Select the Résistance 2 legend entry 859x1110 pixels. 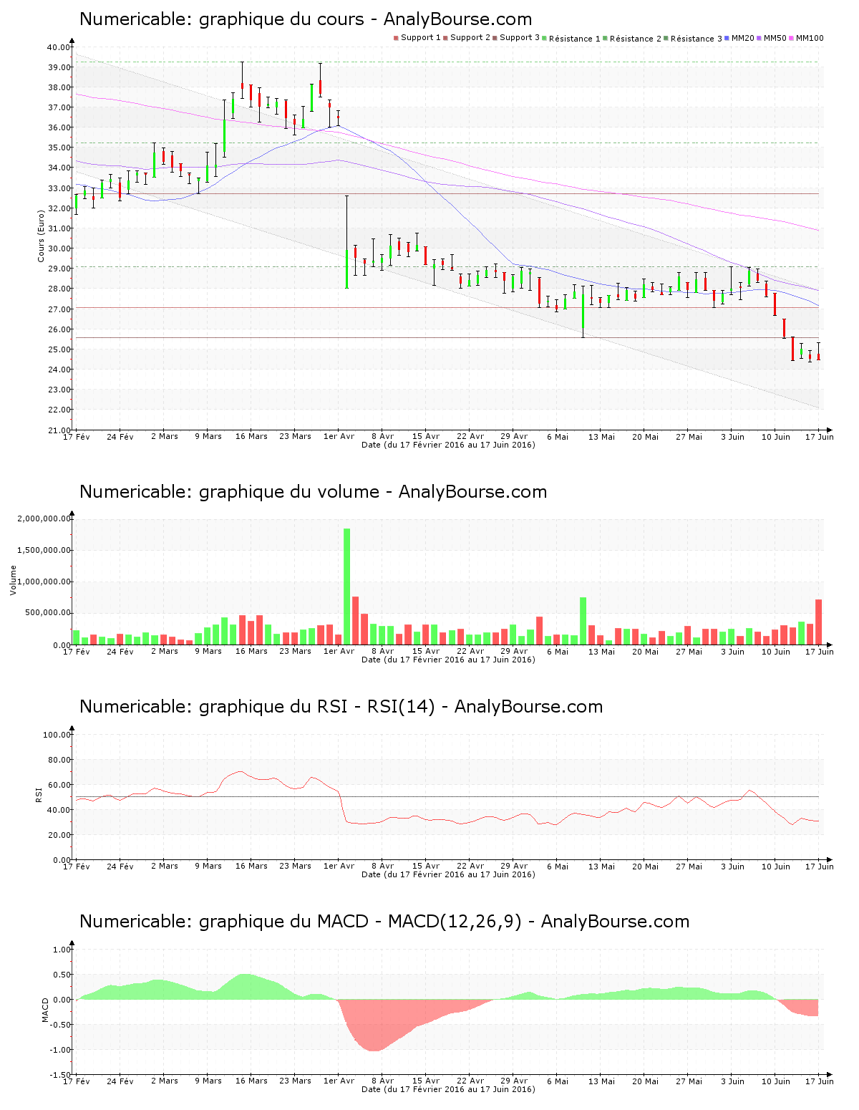(632, 39)
